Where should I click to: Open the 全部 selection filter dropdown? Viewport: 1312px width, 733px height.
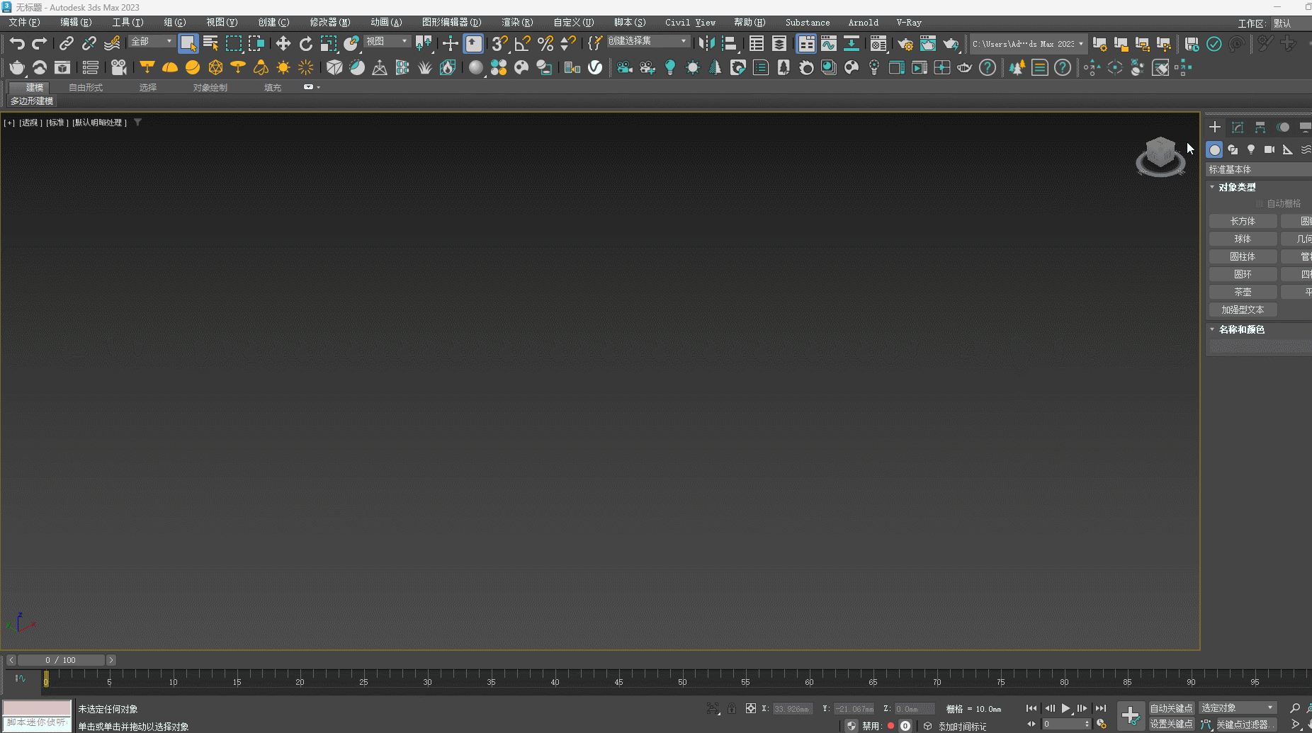click(152, 42)
